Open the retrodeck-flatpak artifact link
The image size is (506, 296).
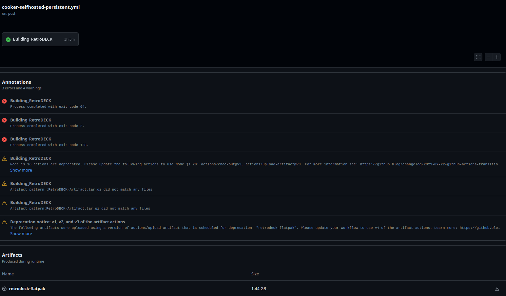pyautogui.click(x=27, y=289)
